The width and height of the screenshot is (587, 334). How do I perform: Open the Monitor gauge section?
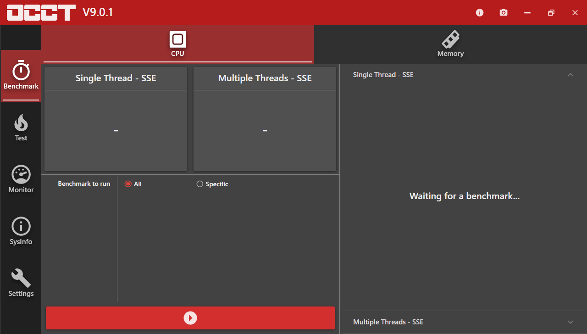tap(21, 179)
